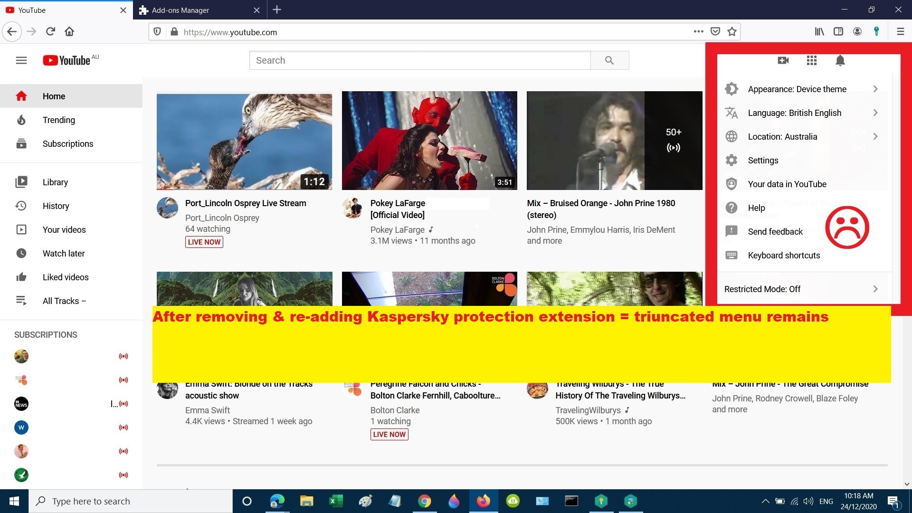The image size is (912, 513).
Task: Open page actions three-dots menu
Action: (698, 31)
